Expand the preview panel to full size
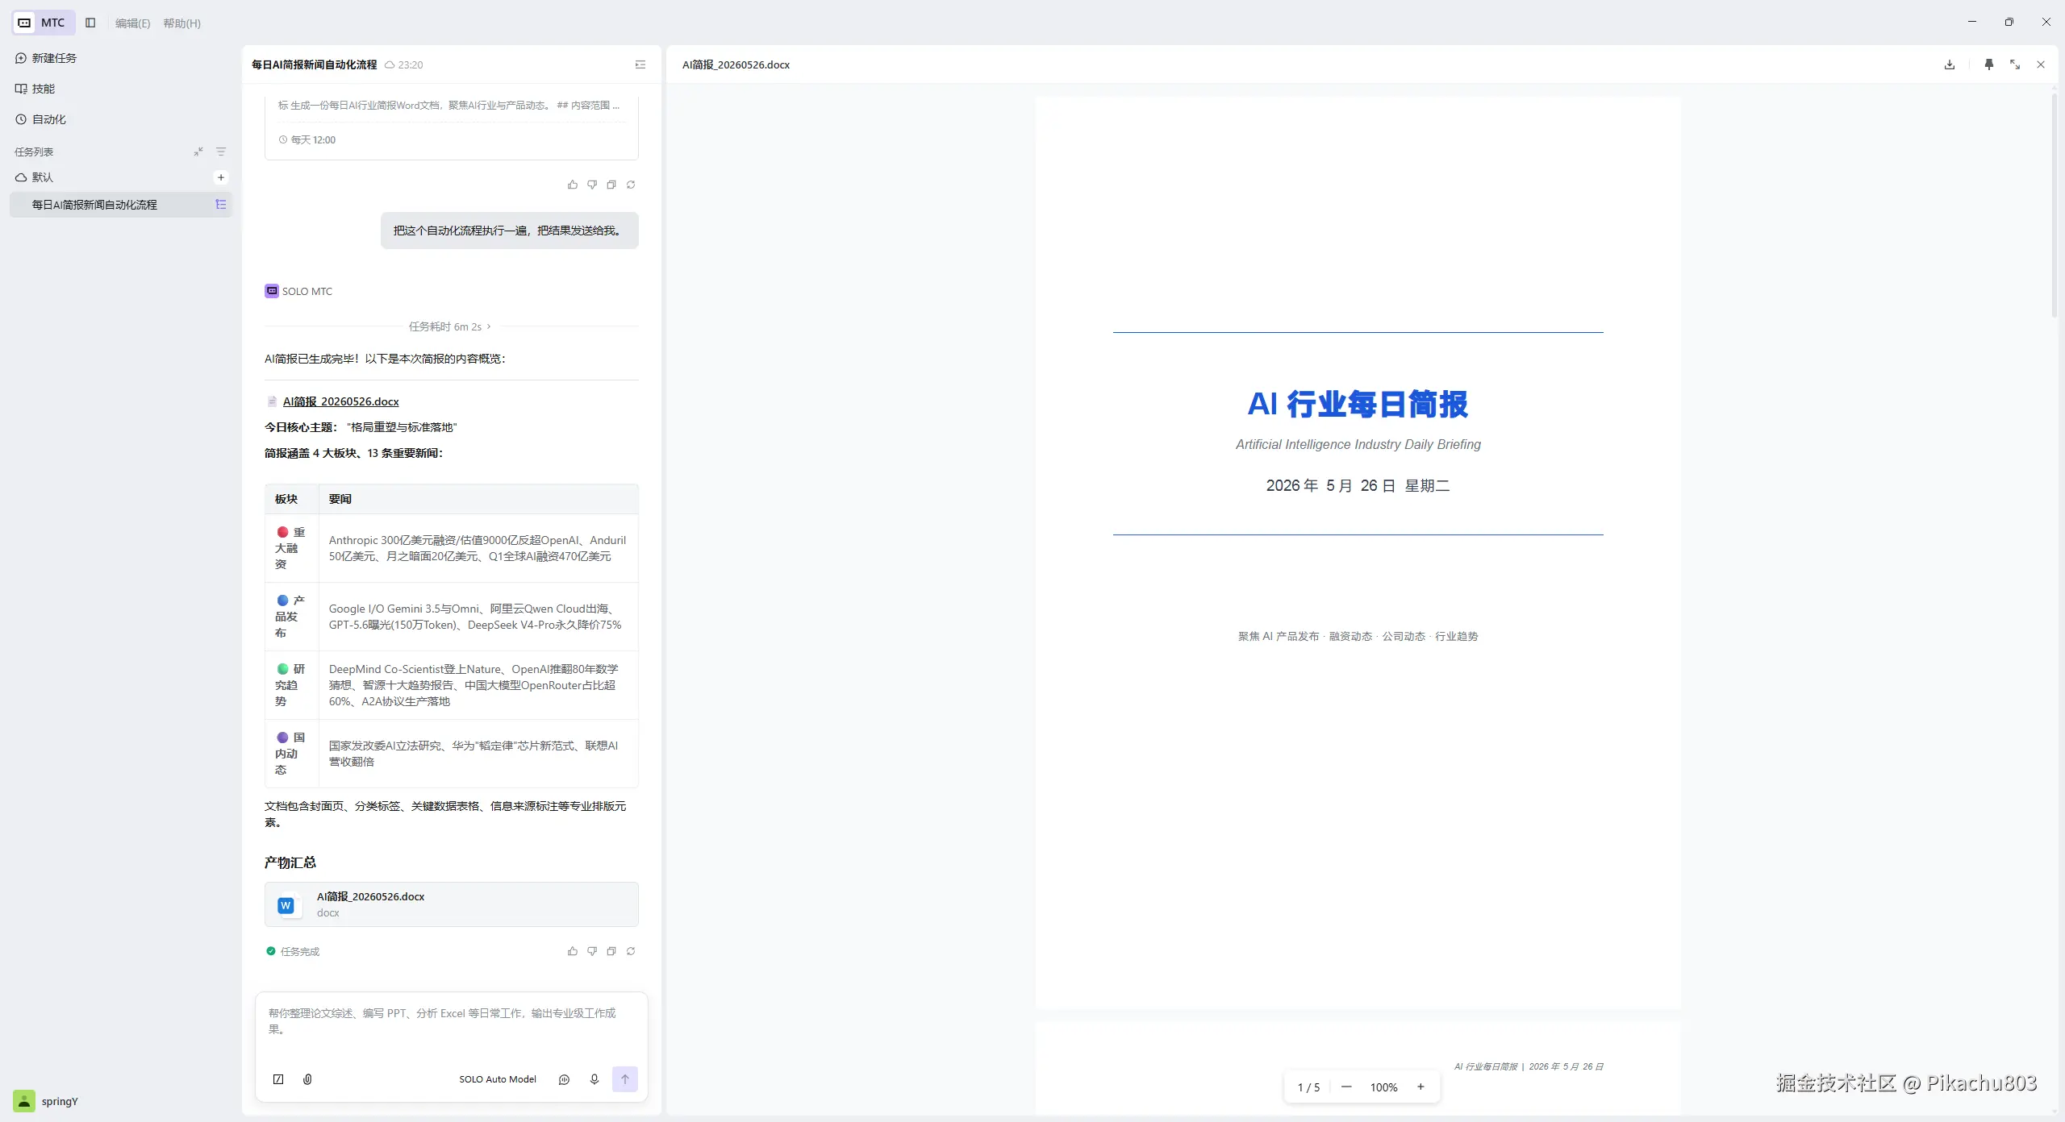2065x1122 pixels. pyautogui.click(x=2015, y=64)
